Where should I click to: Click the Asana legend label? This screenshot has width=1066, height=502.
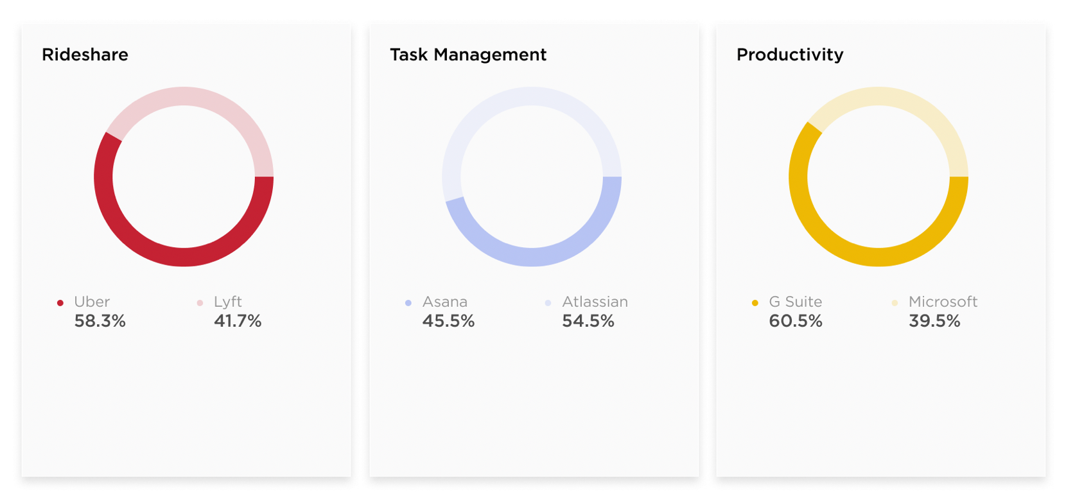[x=445, y=302]
